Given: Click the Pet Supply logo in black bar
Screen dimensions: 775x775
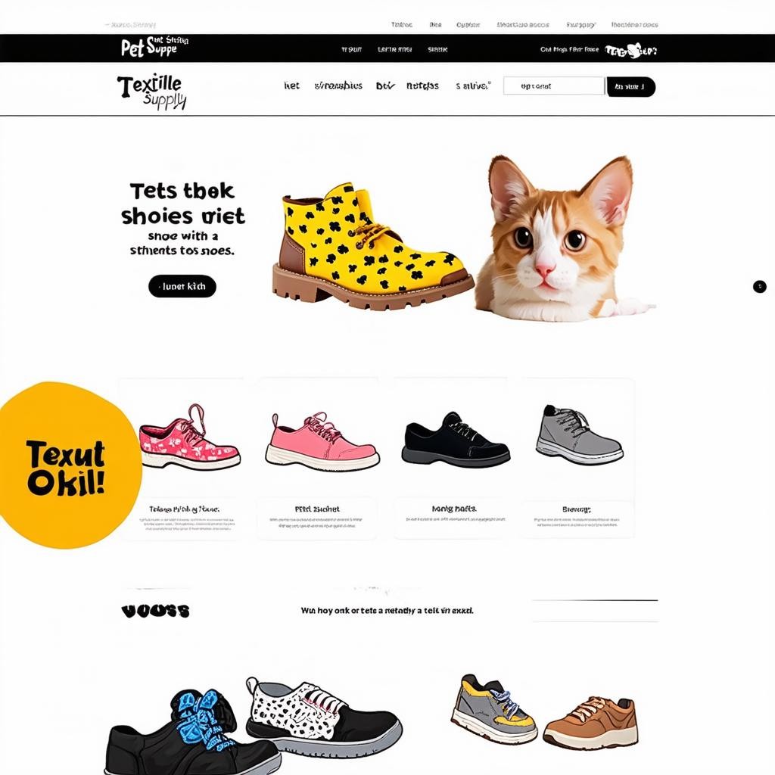Looking at the screenshot, I should tap(154, 47).
